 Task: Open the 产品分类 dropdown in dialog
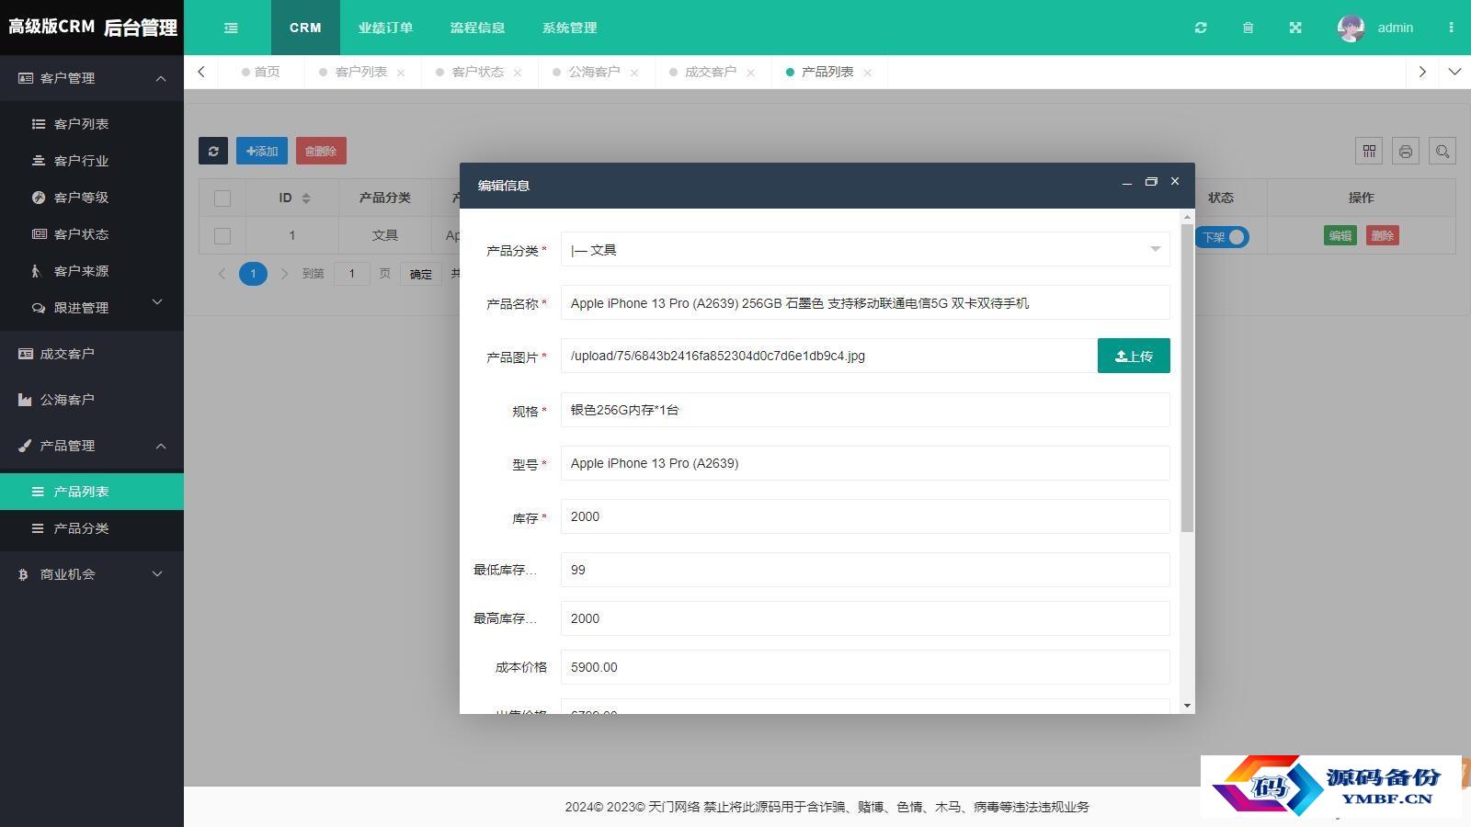coord(865,249)
